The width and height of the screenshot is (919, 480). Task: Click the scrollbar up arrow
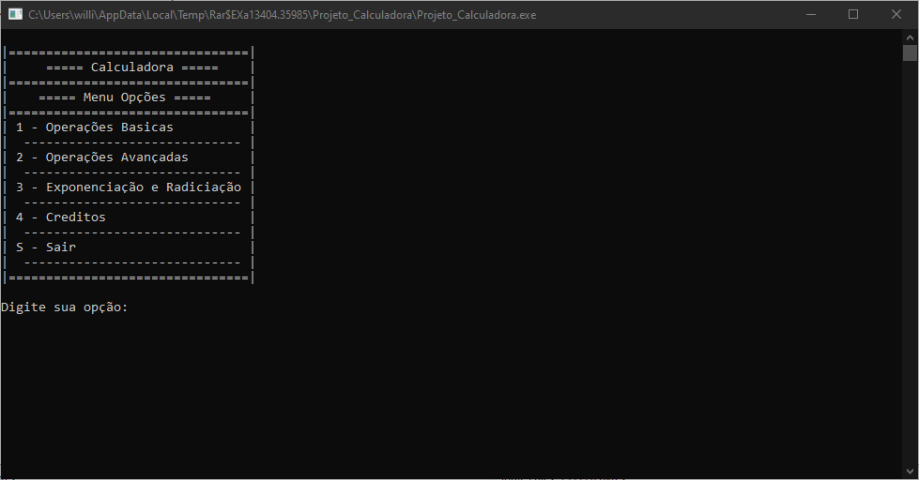click(x=910, y=36)
